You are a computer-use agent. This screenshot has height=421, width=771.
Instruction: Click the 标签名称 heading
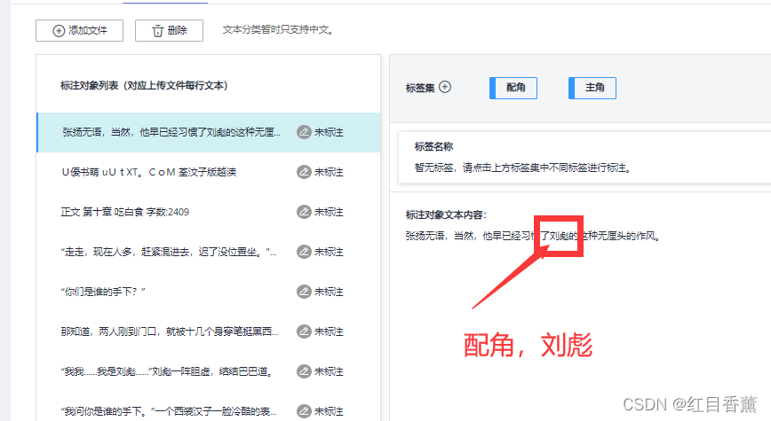click(x=433, y=146)
